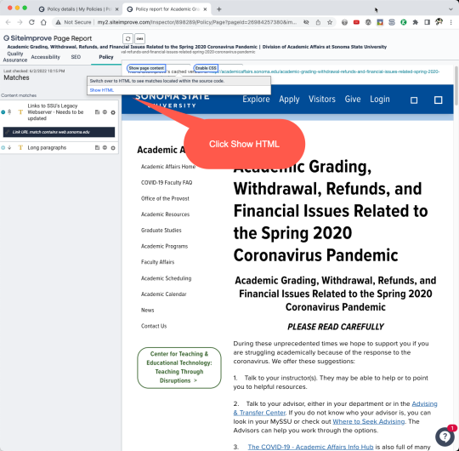
Task: Open the Academic Scheduling sidebar link
Action: [x=167, y=278]
